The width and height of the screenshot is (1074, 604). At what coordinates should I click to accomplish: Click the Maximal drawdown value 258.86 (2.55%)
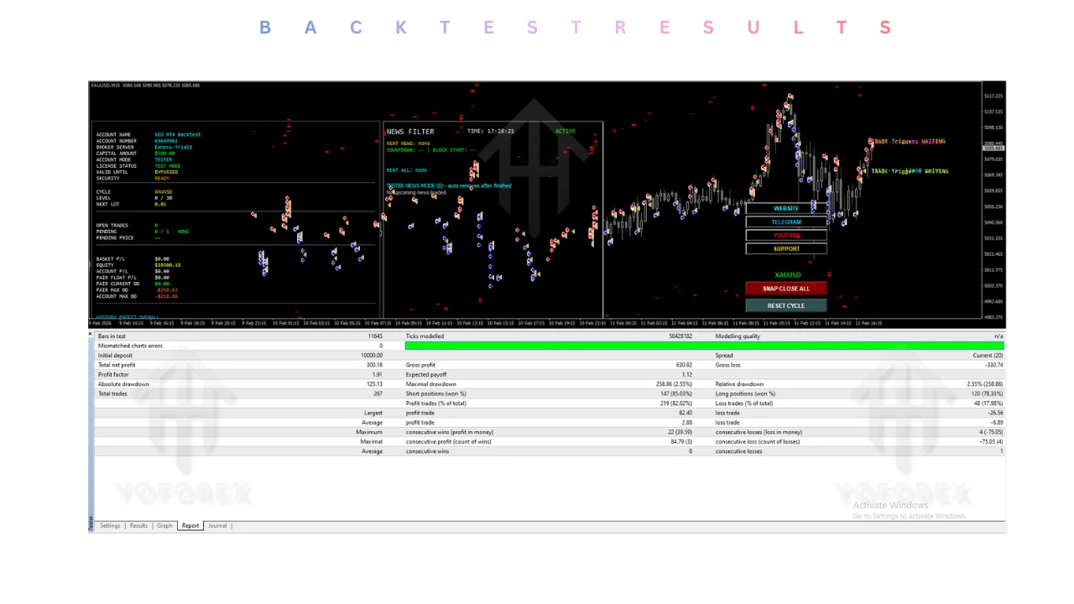(x=674, y=384)
